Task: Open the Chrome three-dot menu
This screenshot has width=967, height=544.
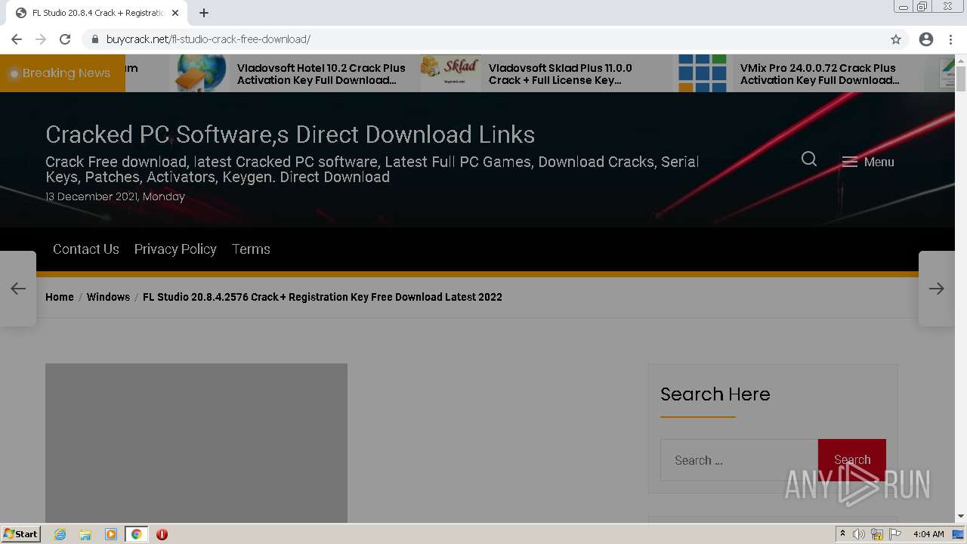Action: point(950,39)
